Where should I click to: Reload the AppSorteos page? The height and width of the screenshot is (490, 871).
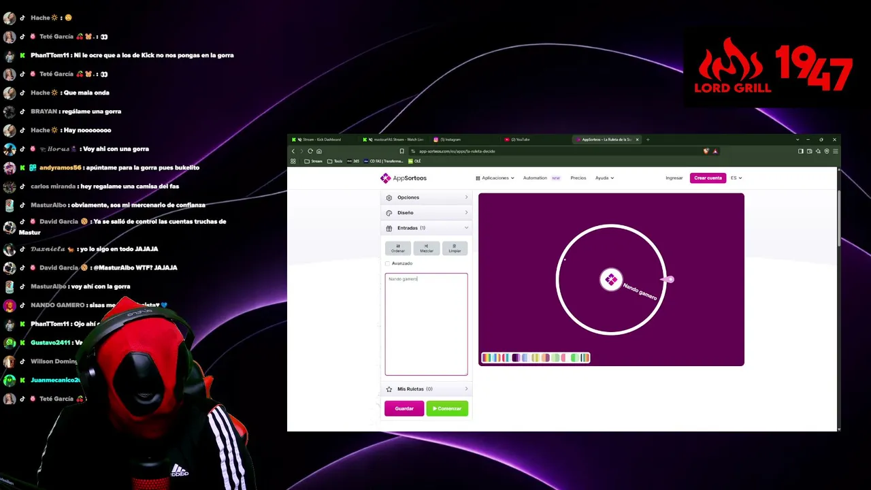pos(310,151)
